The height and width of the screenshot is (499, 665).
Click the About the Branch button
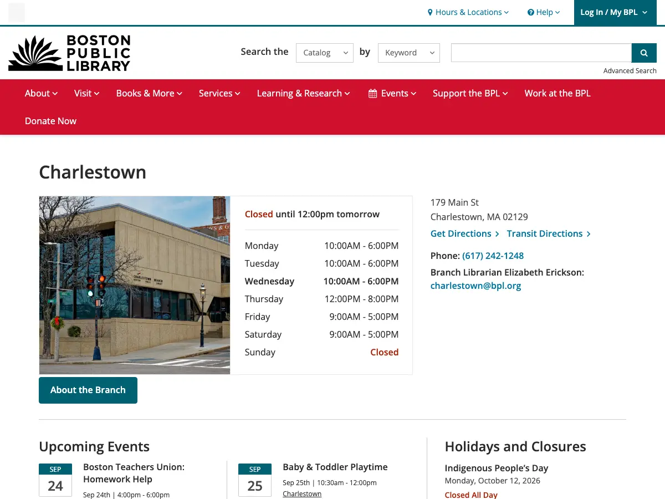[x=88, y=390]
